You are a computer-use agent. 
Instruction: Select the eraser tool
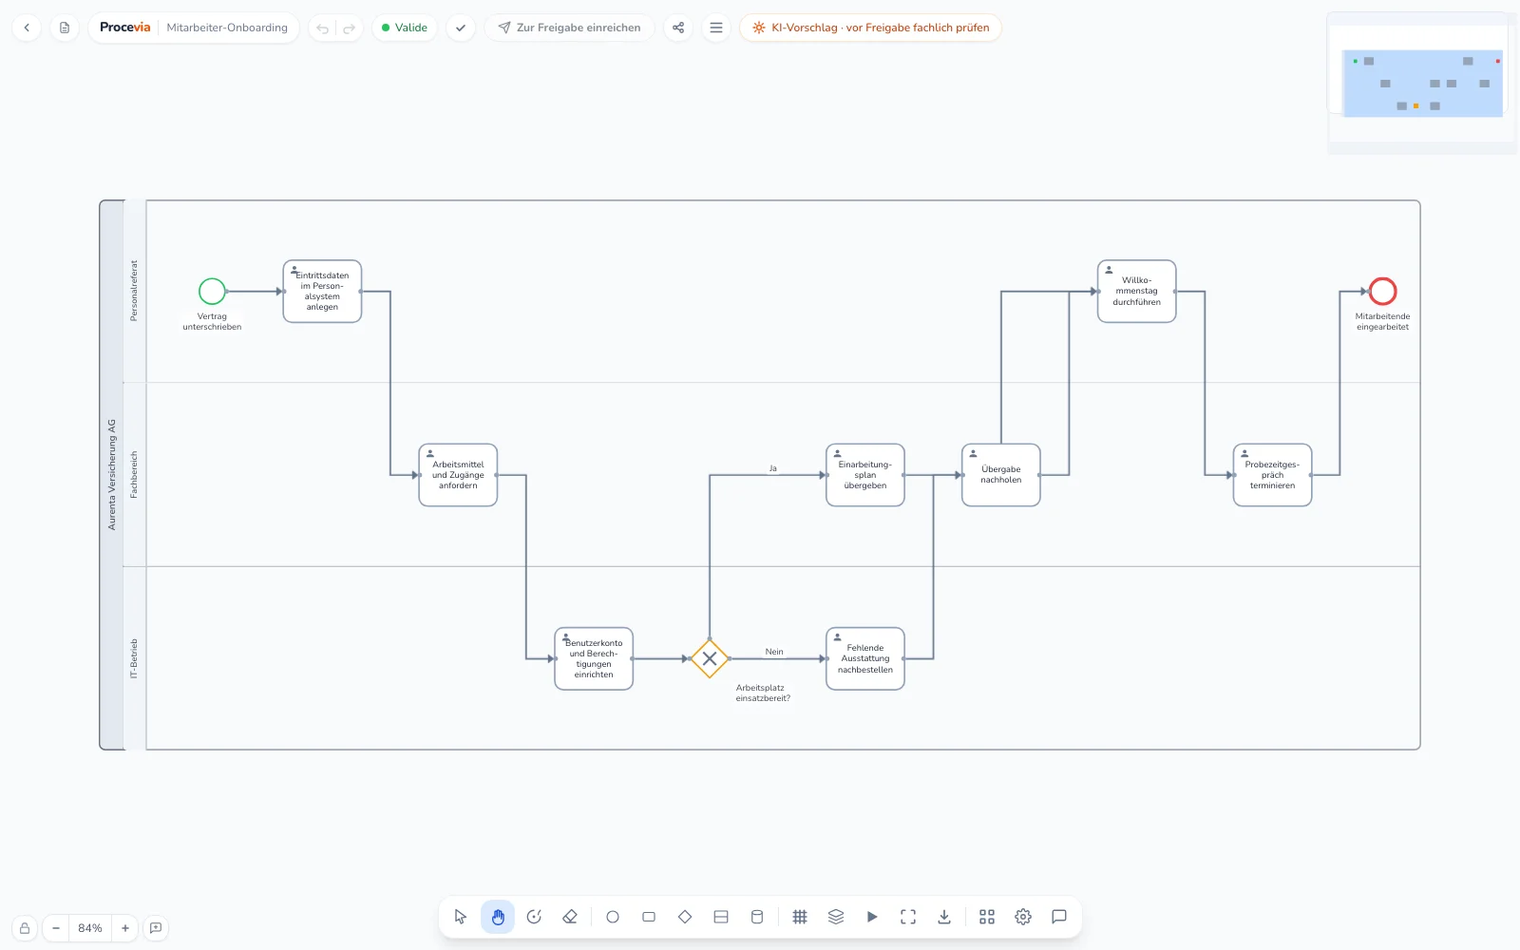point(570,917)
